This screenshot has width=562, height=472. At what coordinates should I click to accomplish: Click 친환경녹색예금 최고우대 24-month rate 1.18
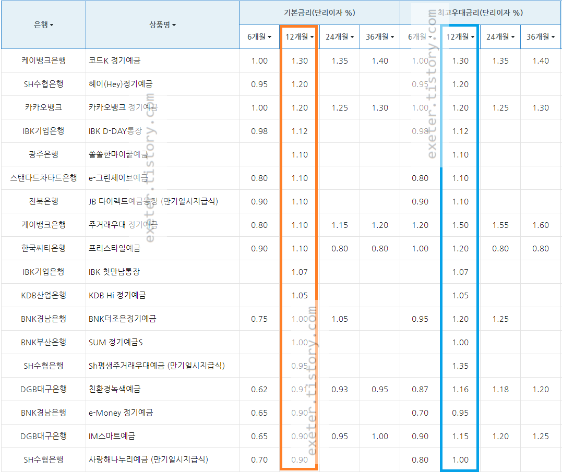pos(500,389)
